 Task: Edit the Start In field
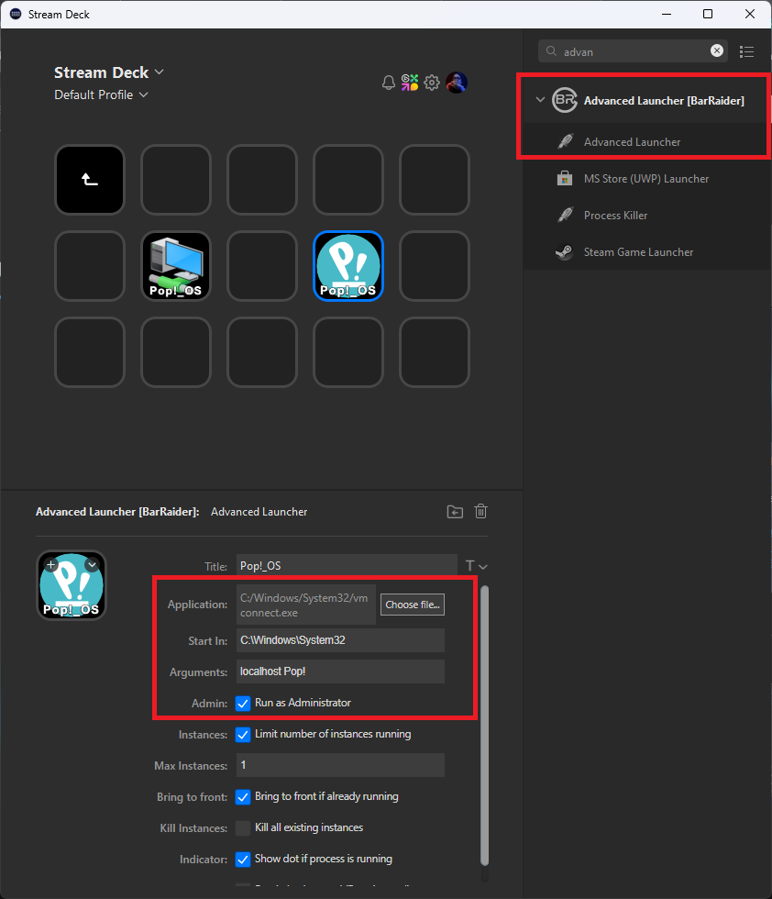tap(340, 640)
